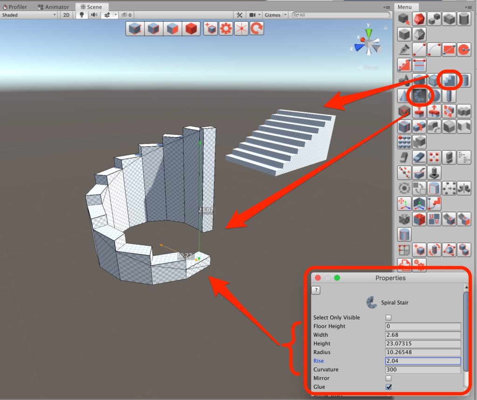Click the 2D view button
The height and width of the screenshot is (400, 477).
pos(67,15)
